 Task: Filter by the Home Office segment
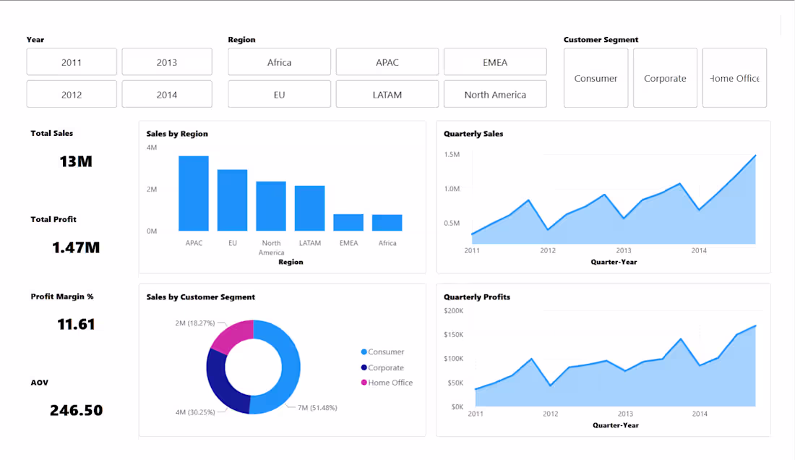pyautogui.click(x=734, y=77)
